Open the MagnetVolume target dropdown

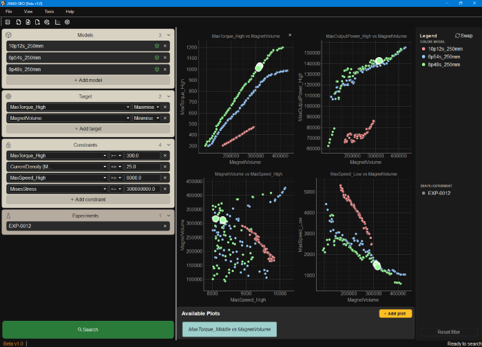[69, 118]
